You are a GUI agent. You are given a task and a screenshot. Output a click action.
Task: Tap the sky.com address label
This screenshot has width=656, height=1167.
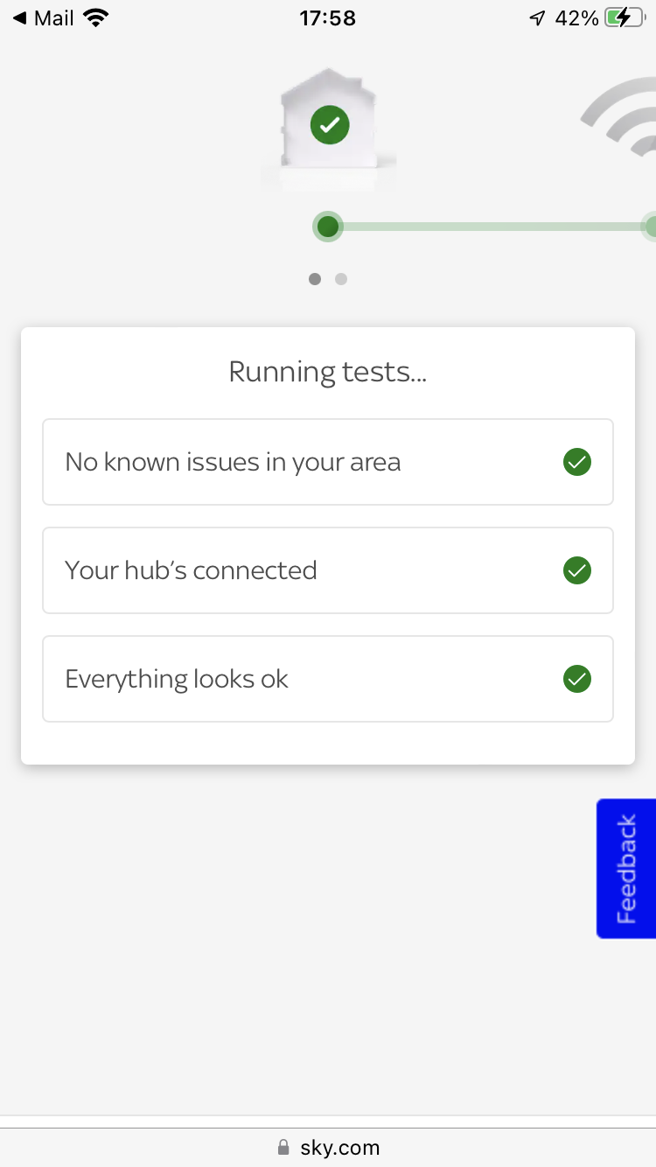pyautogui.click(x=341, y=1147)
